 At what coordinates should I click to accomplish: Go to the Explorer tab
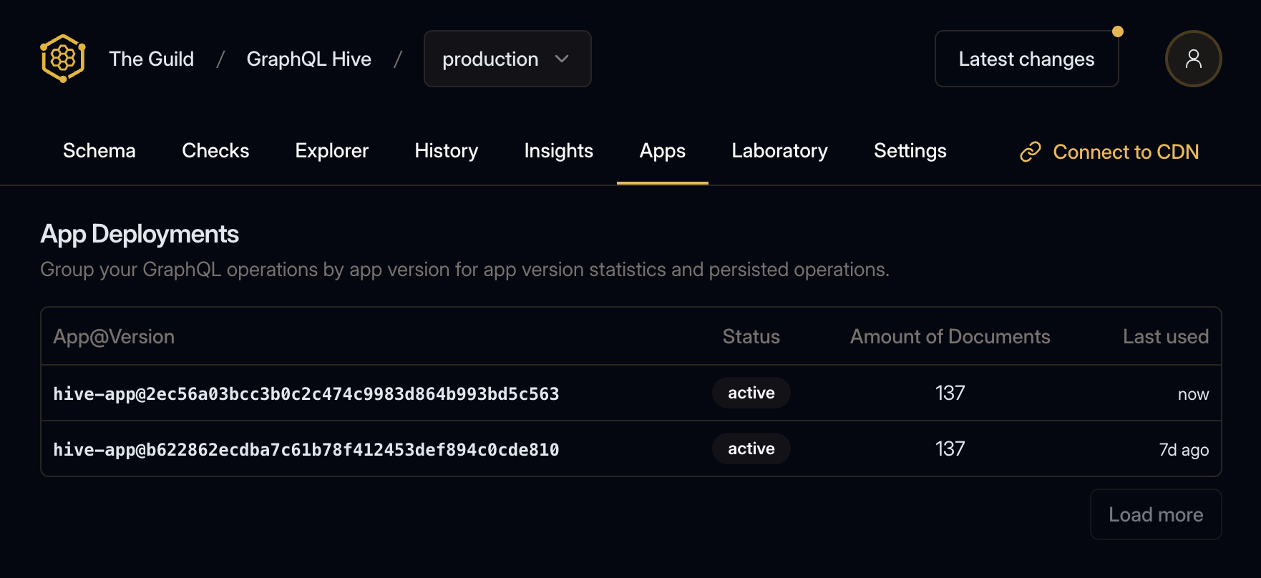pyautogui.click(x=331, y=151)
